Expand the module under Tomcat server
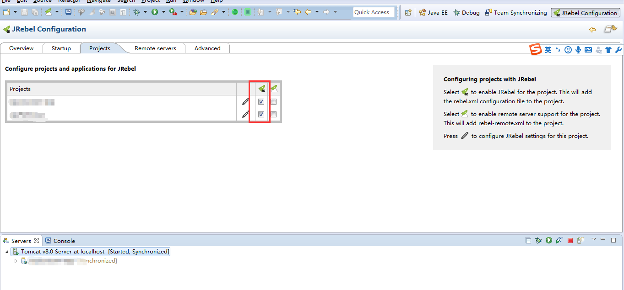 [16, 261]
